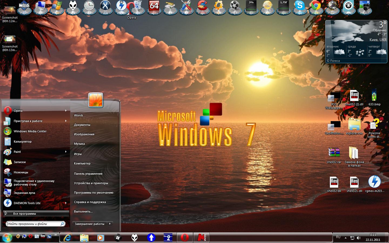Open the film reel media dock icon

coord(235,7)
